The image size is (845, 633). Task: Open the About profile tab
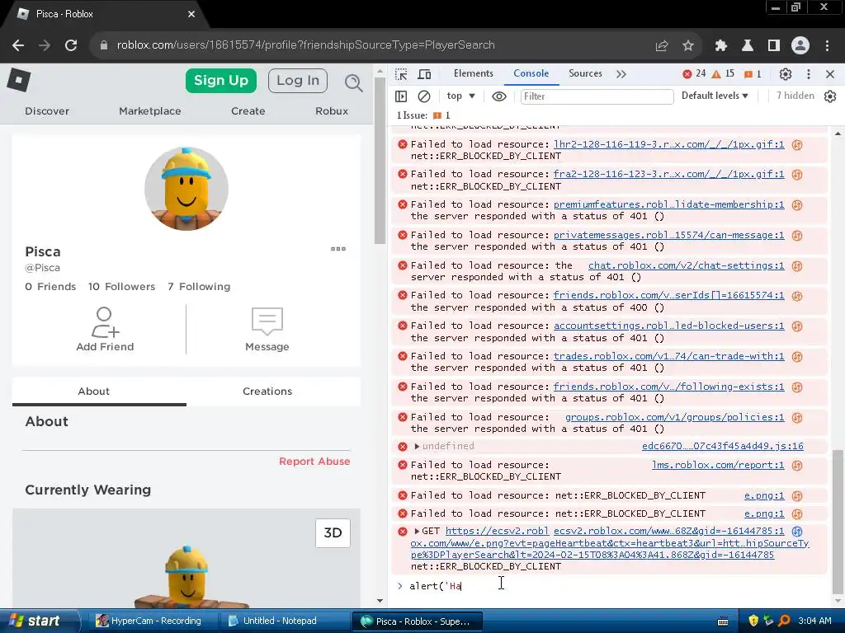(x=94, y=392)
